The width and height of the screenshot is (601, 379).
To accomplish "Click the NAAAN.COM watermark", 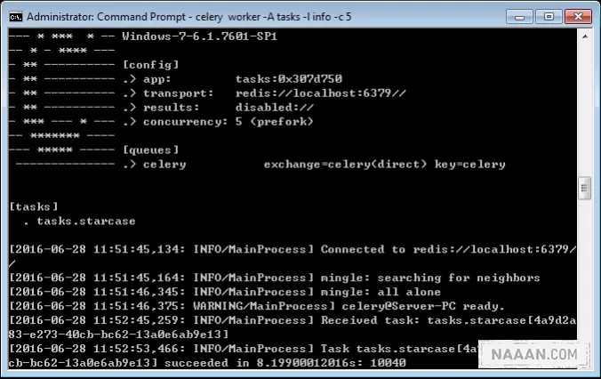I will pyautogui.click(x=534, y=354).
